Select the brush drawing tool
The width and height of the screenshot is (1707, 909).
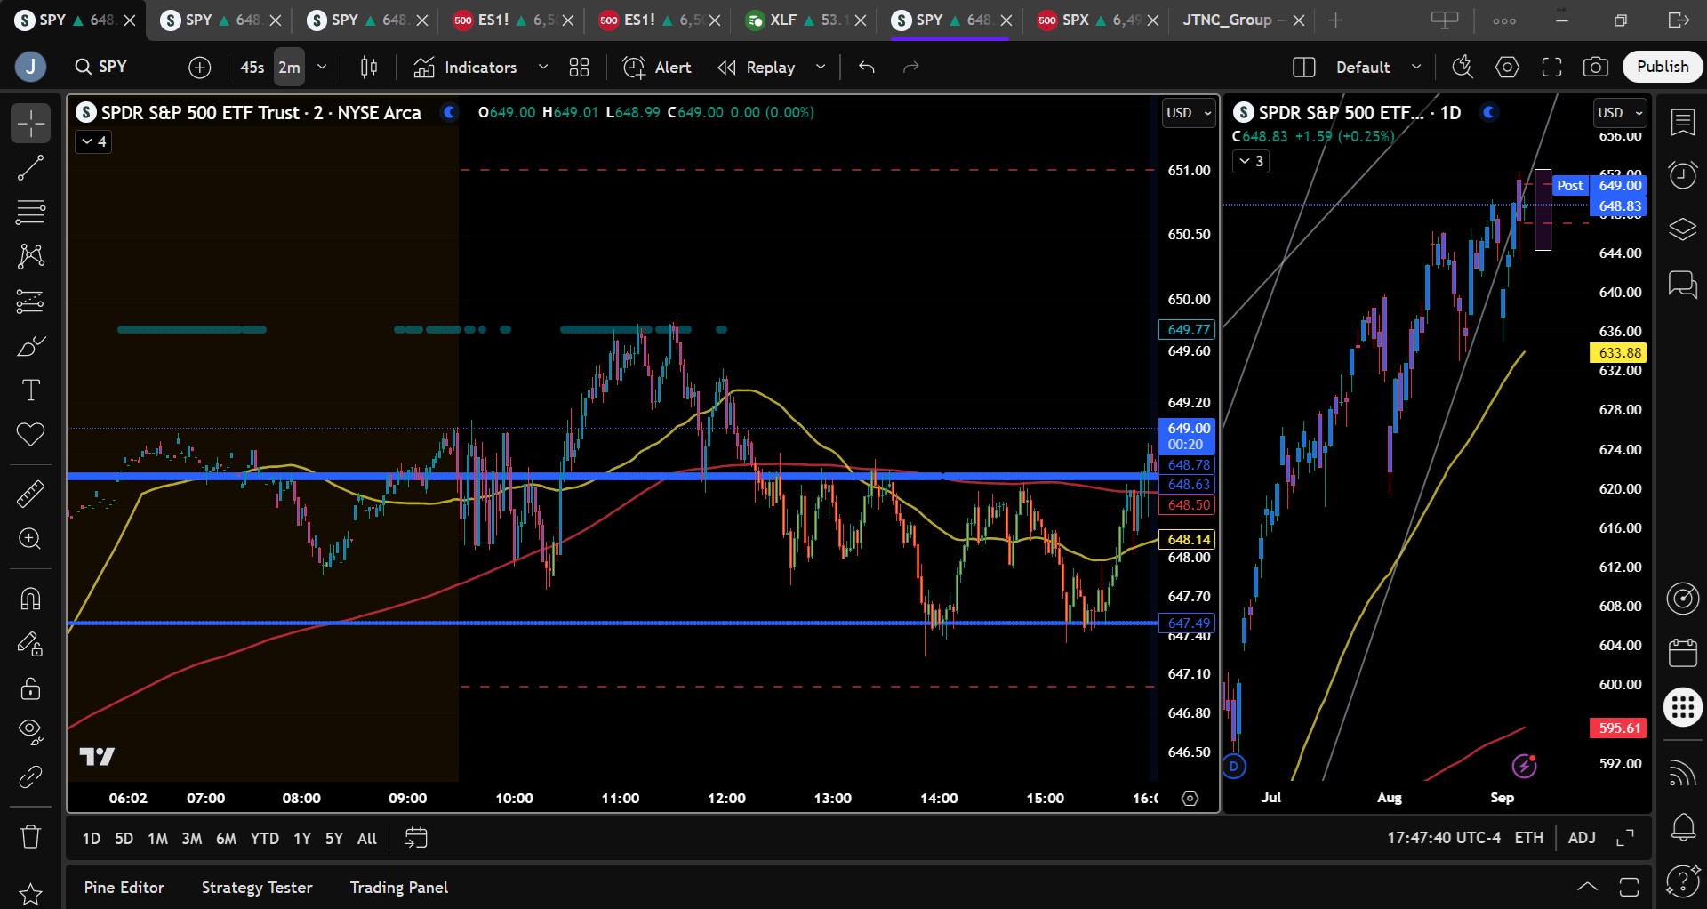30,346
